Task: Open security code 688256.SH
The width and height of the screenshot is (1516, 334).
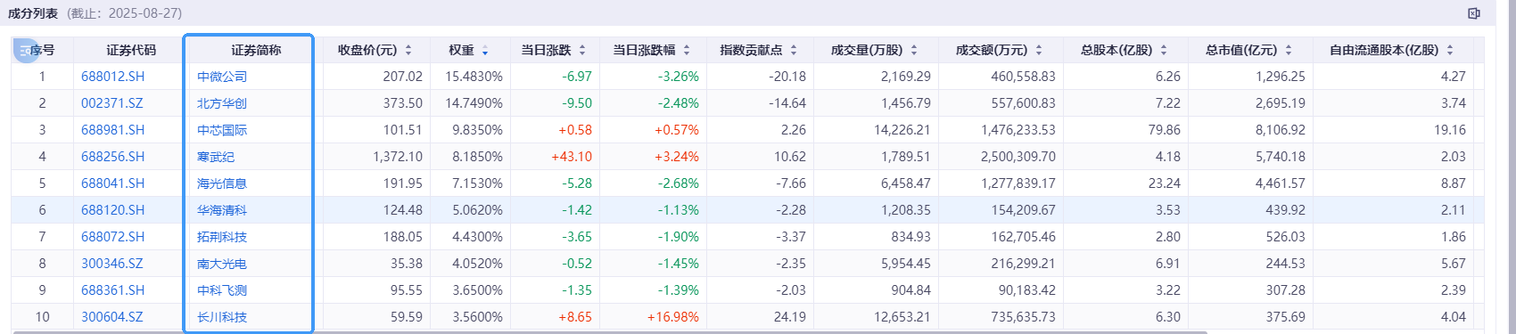Action: point(112,157)
